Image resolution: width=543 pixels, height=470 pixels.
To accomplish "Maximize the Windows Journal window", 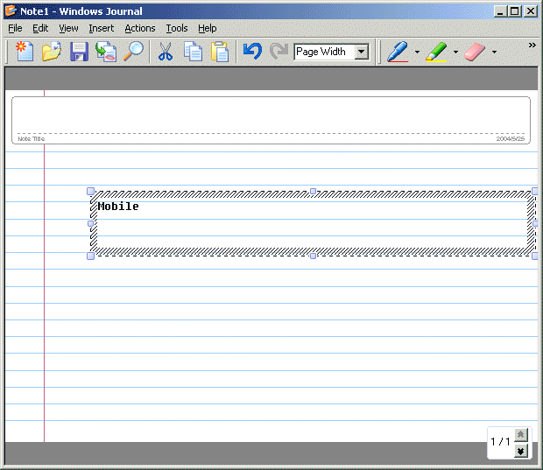I will pos(515,11).
